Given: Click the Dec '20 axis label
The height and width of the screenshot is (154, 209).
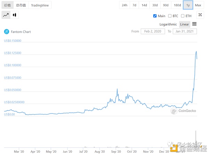Looking at the screenshot, I should pyautogui.click(x=164, y=152).
